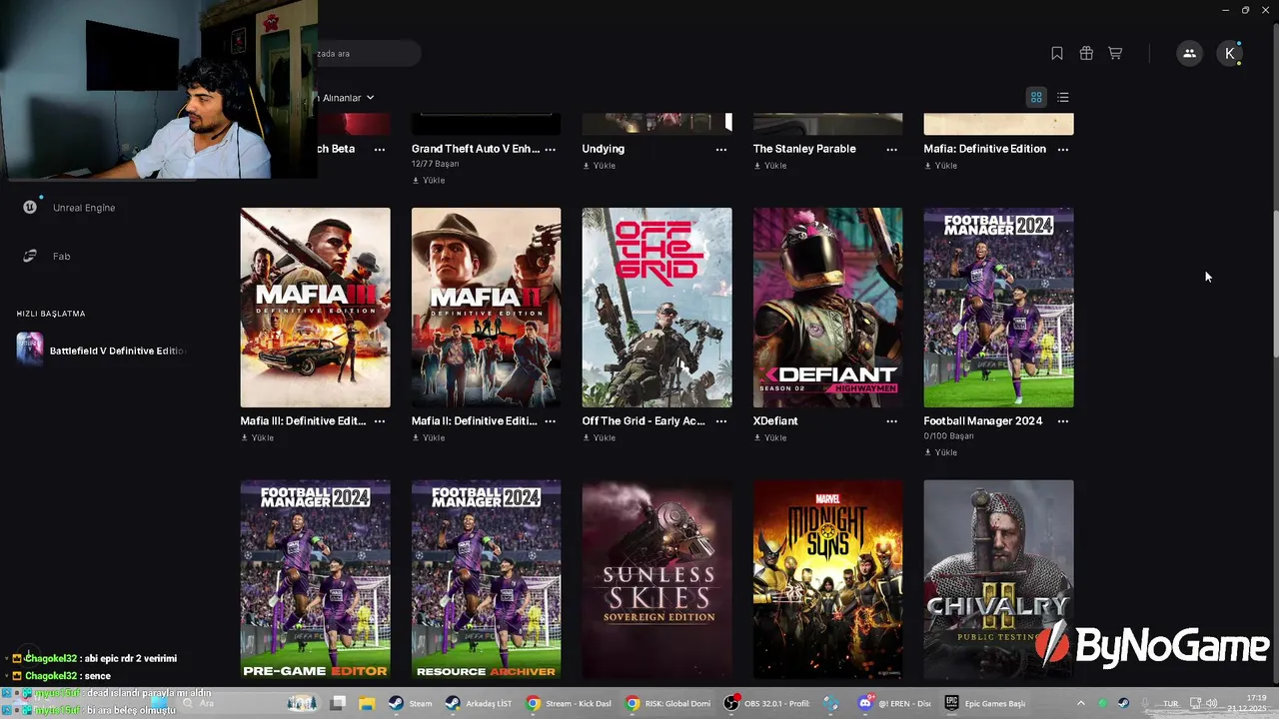Screen dimensions: 1279x719
Task: Click Yükle under Mafia III
Action: (258, 438)
